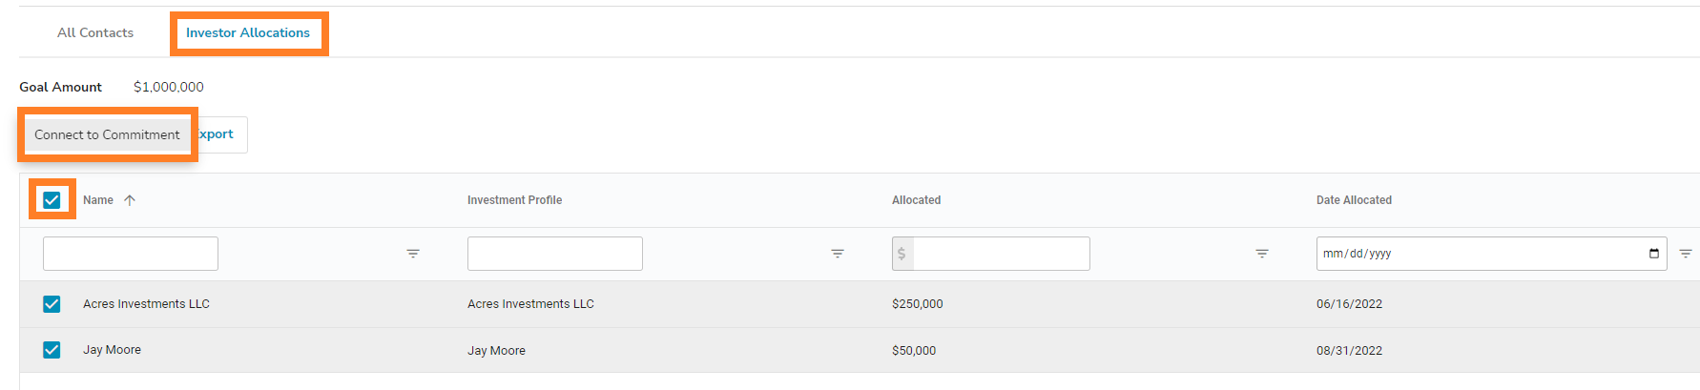Open the Allocated column filter icon
Image resolution: width=1700 pixels, height=390 pixels.
[x=1262, y=254]
